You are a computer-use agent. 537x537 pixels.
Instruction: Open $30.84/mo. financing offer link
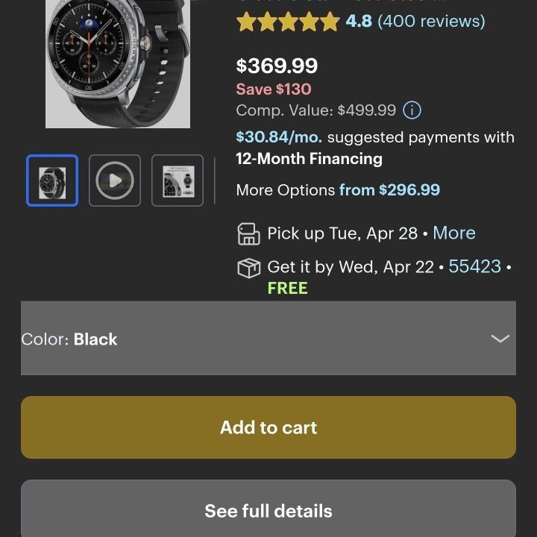pos(279,137)
